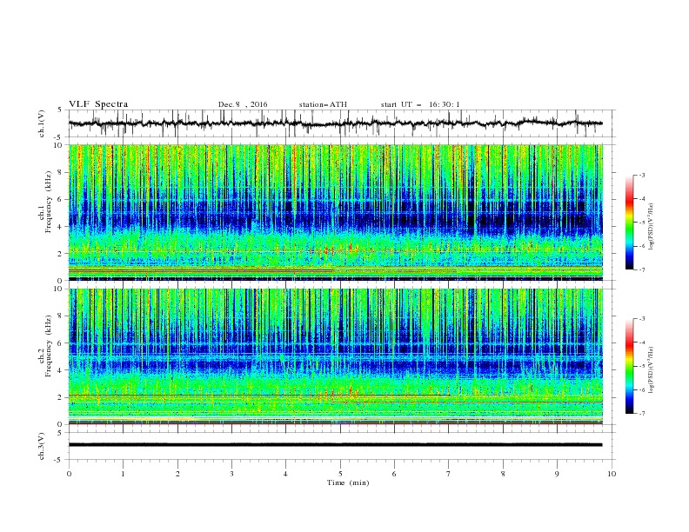Click the "ch.3(V)" axis label
Viewport: 689px width, 532px height.
click(42, 446)
